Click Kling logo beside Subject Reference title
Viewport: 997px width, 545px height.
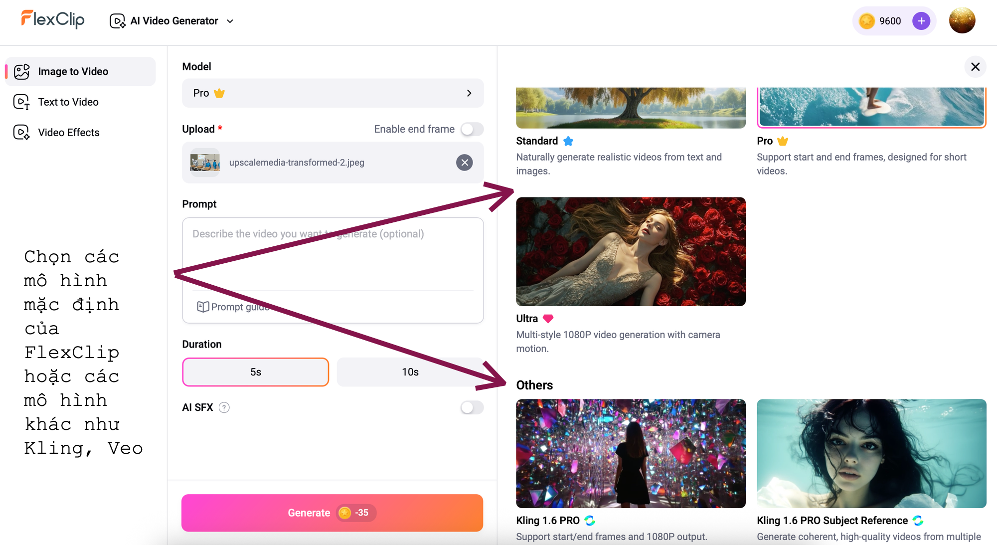point(918,521)
